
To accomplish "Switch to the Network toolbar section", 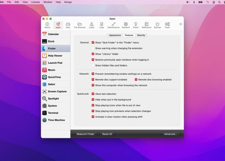I will [126, 25].
